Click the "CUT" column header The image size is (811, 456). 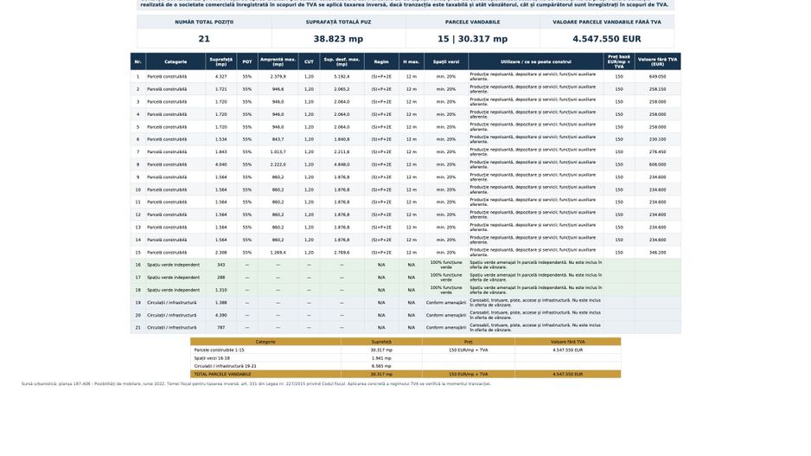(x=309, y=61)
